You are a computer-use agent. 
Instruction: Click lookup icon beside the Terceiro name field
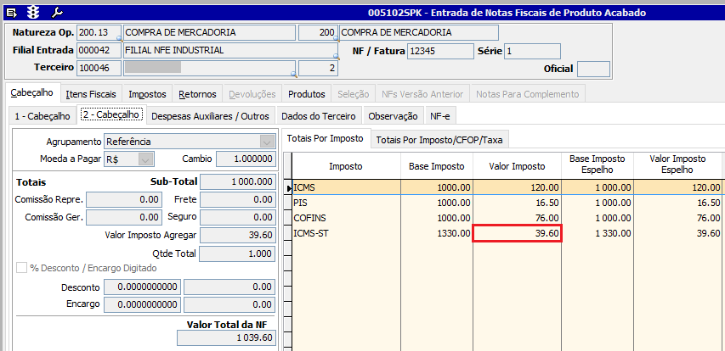click(293, 74)
